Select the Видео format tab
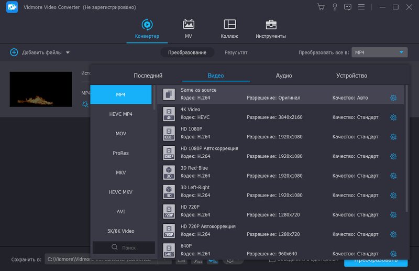The image size is (419, 271). tap(216, 75)
